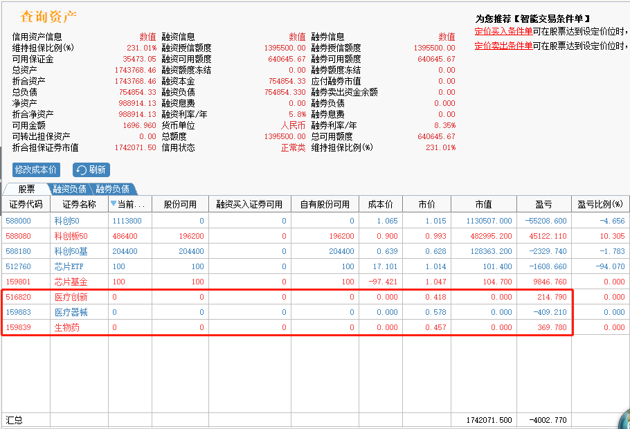Click the 1130507.000 market value cell
This screenshot has width=630, height=429.
coord(489,221)
